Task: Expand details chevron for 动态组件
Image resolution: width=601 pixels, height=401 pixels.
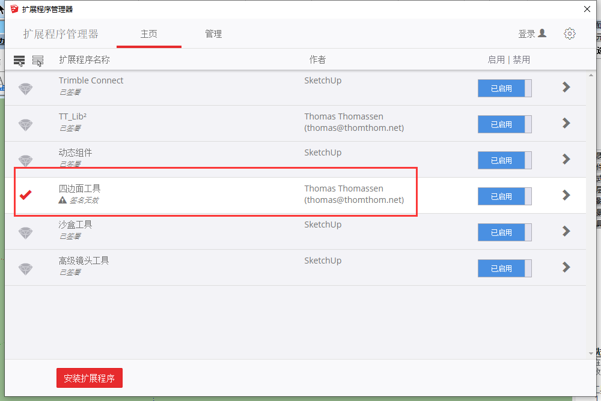Action: (x=566, y=159)
